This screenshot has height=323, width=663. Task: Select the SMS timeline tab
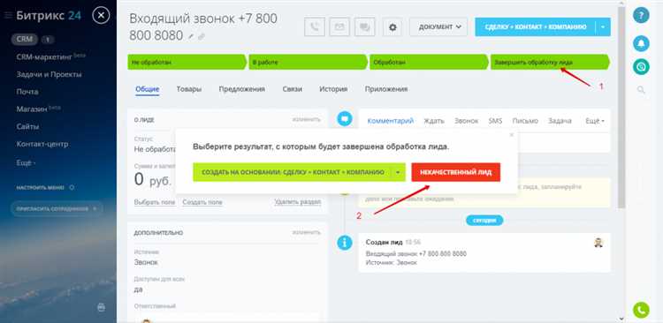[495, 121]
